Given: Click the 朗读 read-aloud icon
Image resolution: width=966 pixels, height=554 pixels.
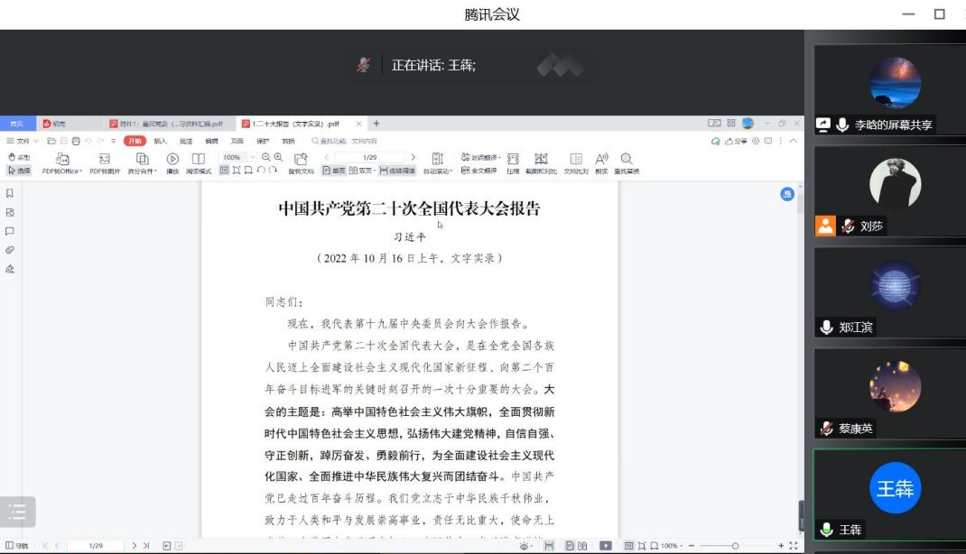Looking at the screenshot, I should pyautogui.click(x=601, y=160).
